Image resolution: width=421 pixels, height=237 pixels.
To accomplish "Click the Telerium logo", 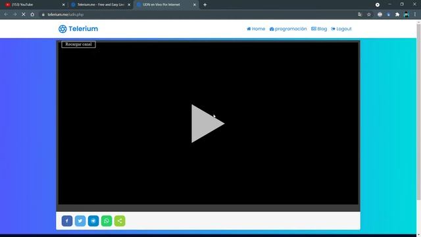I will 78,29.
